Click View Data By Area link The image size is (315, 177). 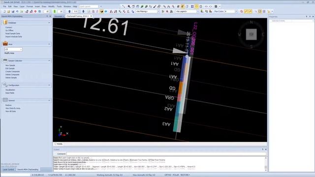13,108
